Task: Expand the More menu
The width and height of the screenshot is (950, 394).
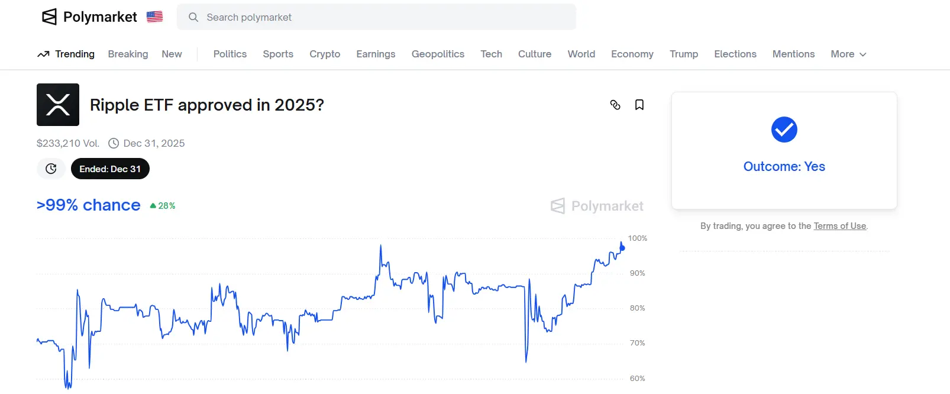Action: (848, 54)
